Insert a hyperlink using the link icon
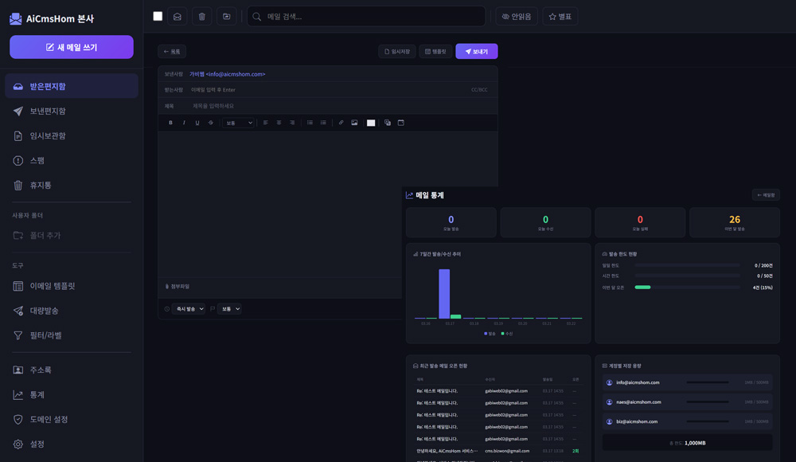796x462 pixels. pos(341,123)
